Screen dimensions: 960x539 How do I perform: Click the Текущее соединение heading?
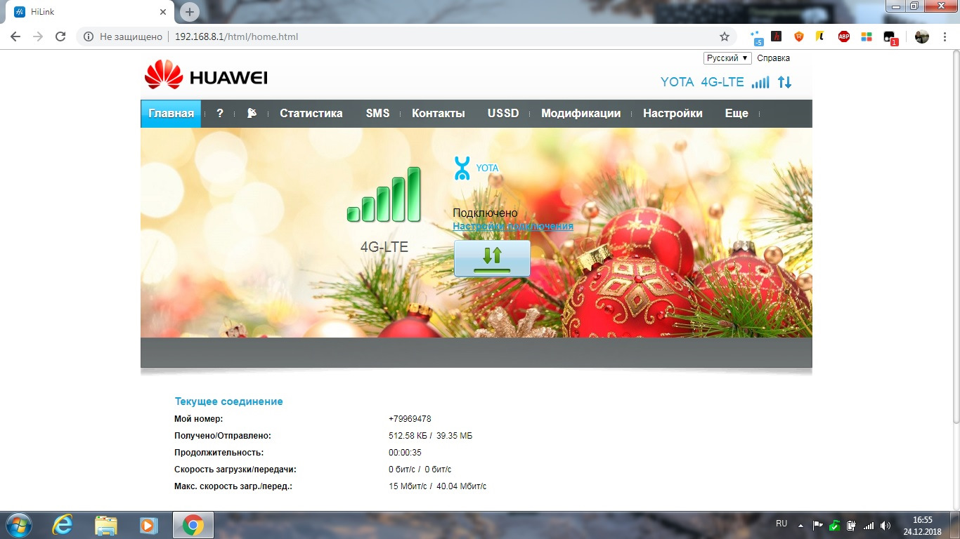(x=228, y=401)
